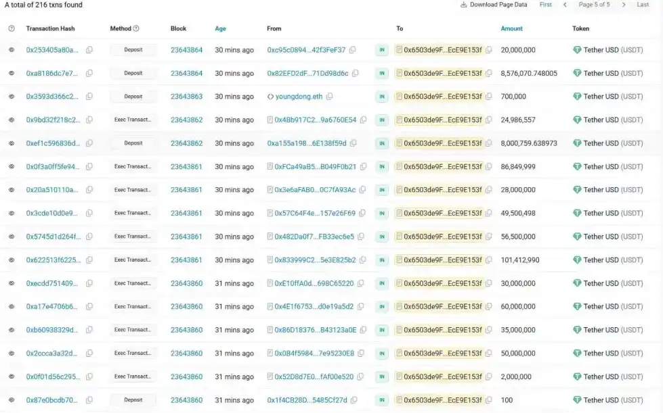Copy the To address in first row

tap(488, 50)
